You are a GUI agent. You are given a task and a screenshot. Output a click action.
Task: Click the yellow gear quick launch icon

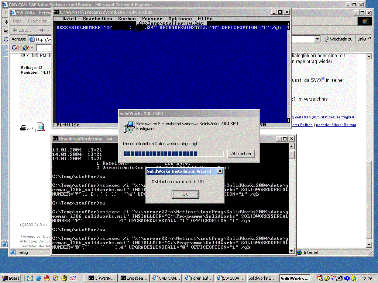(64, 278)
